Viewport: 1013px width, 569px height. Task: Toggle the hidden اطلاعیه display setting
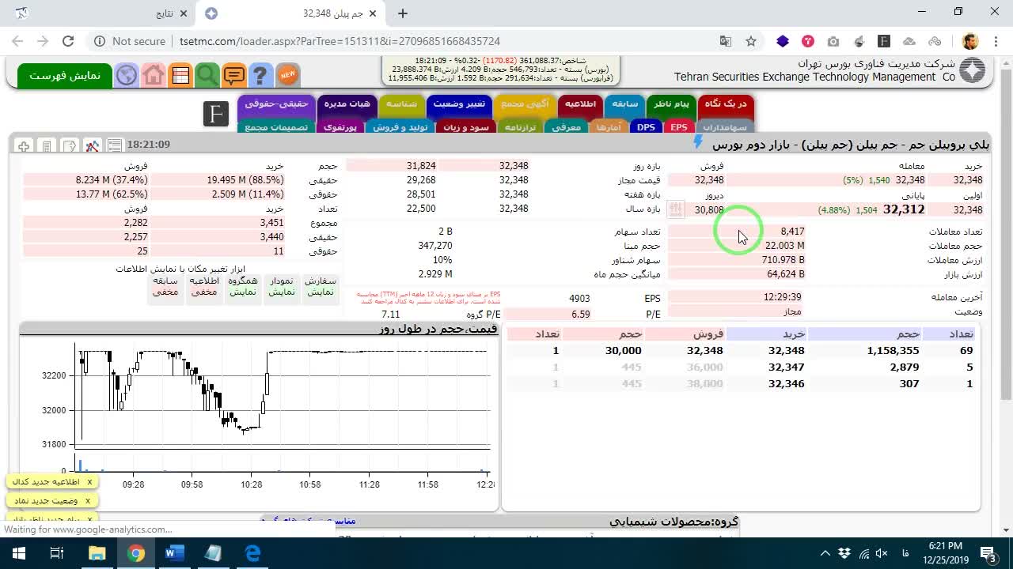coord(204,286)
